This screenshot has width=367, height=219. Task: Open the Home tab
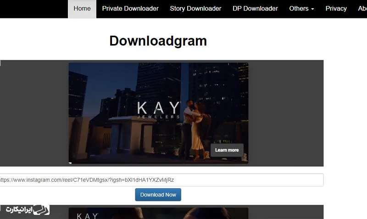click(x=82, y=9)
